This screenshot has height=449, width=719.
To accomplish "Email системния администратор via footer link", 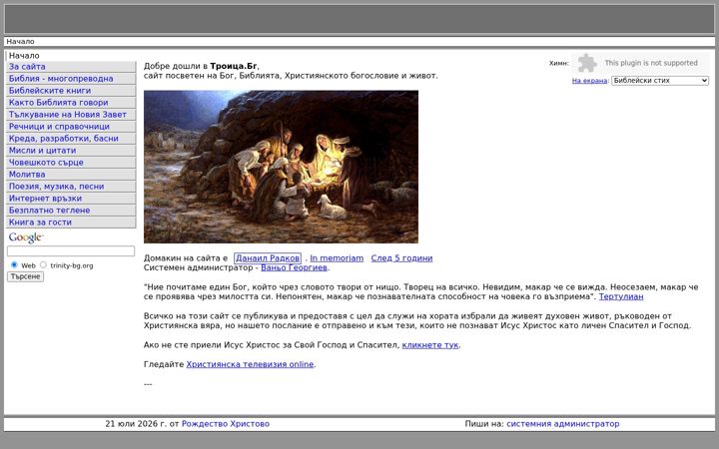I will (x=563, y=424).
